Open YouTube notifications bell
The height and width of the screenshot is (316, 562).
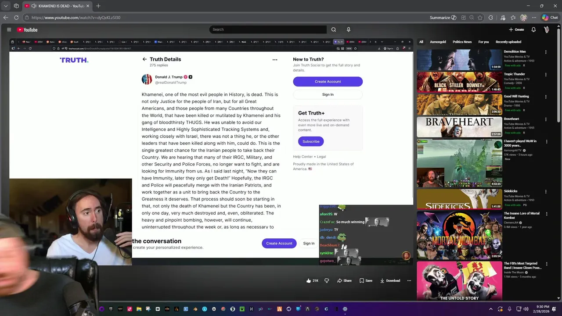533,29
